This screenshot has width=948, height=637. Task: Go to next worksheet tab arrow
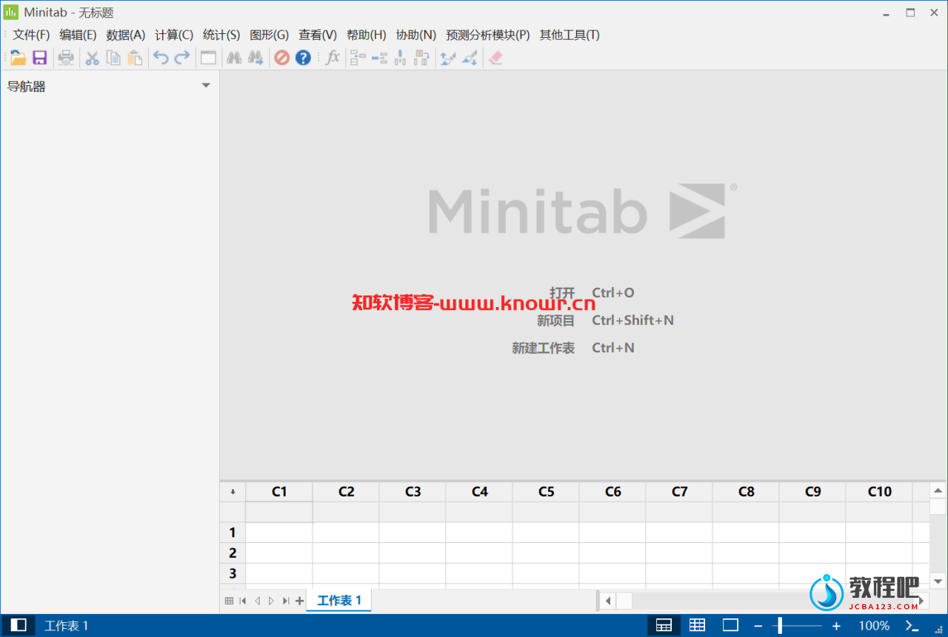coord(271,601)
